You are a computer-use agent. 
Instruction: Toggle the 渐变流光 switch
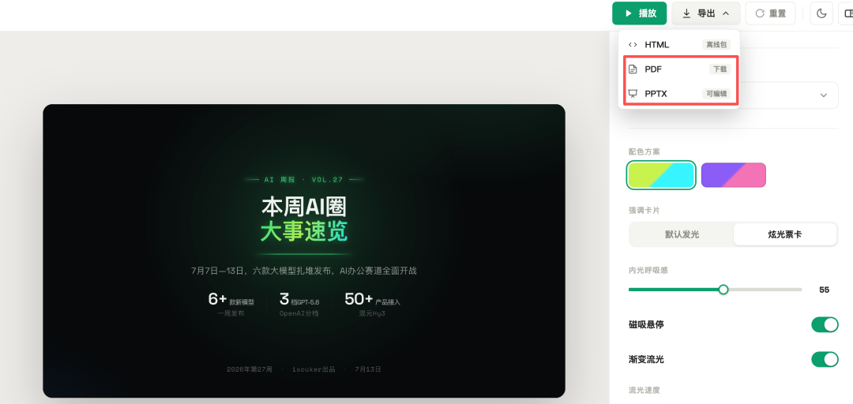(x=825, y=359)
